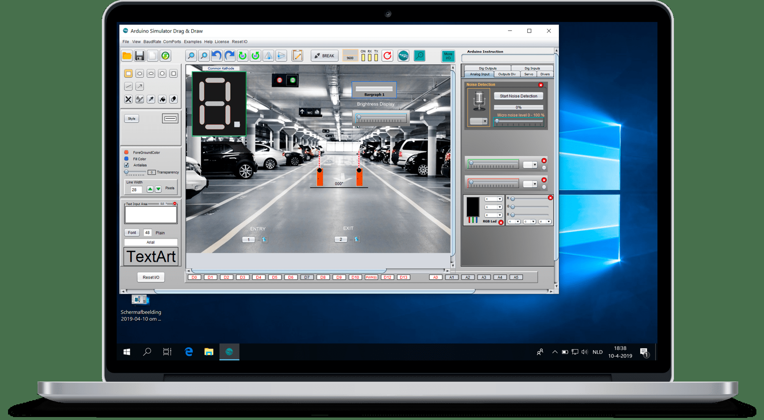
Task: Click the Save floppy disk icon
Action: tap(140, 56)
